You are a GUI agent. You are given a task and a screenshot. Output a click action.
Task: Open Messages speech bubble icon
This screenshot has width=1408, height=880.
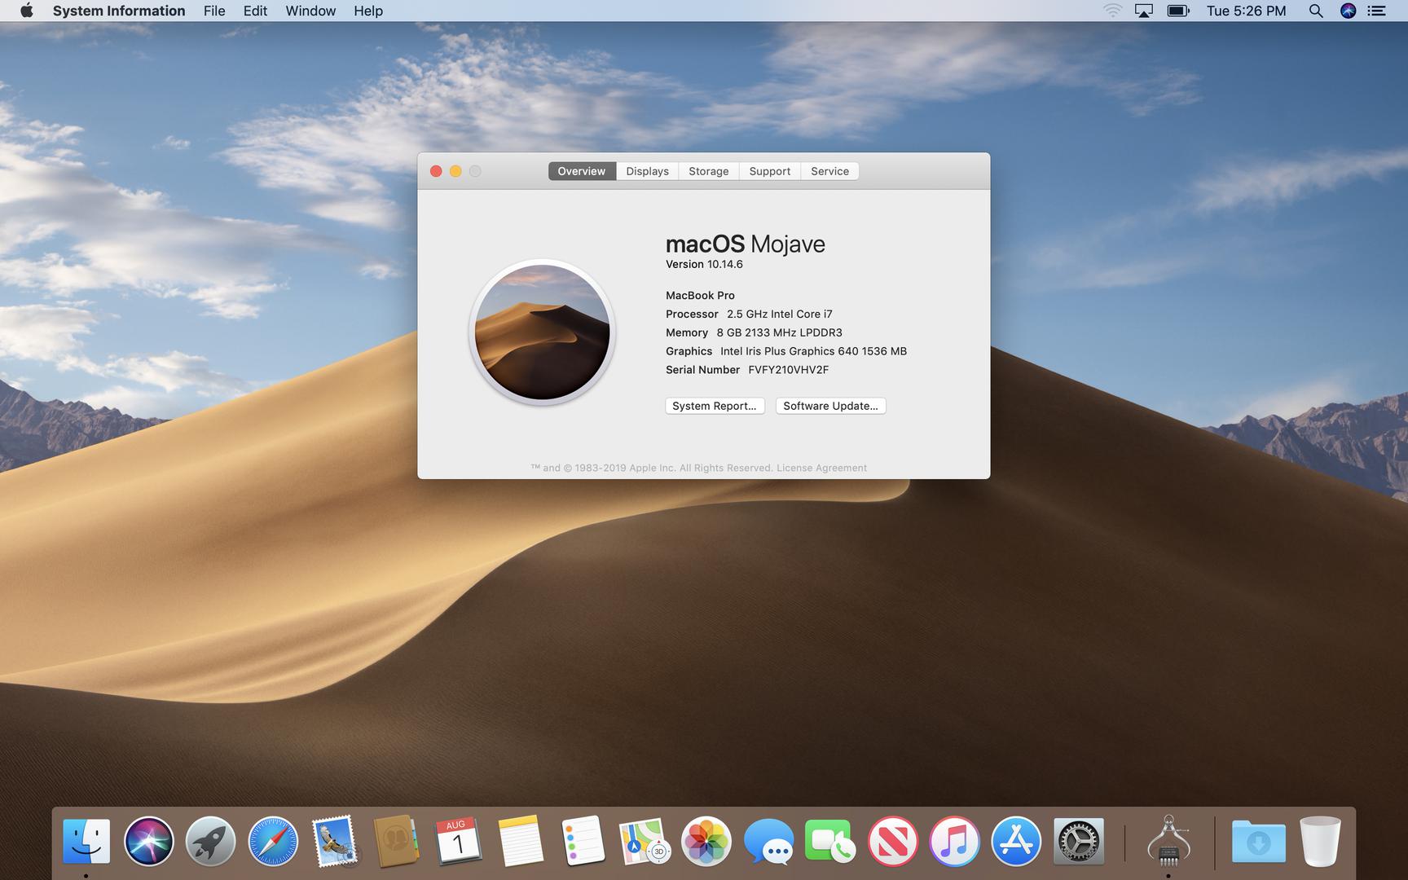(x=768, y=841)
